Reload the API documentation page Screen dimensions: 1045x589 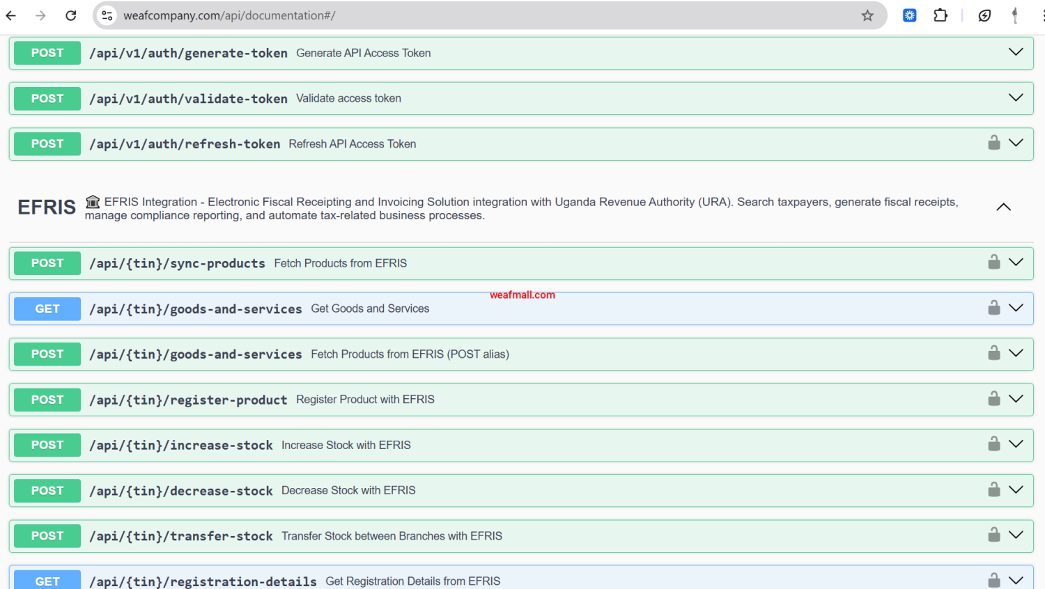(x=71, y=15)
